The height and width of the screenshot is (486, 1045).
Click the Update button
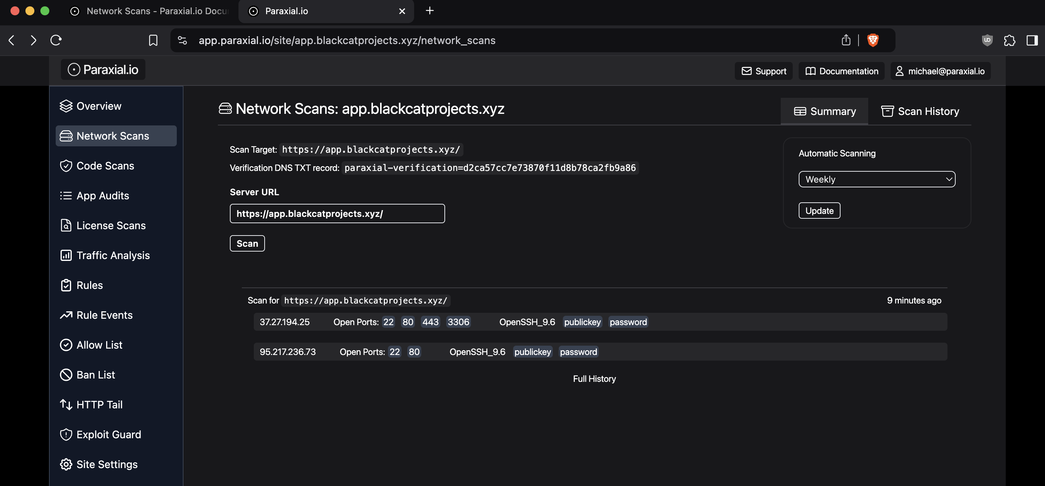point(820,211)
